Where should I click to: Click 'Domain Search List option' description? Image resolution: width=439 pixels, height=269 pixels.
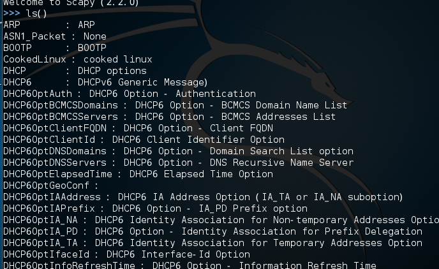(x=281, y=151)
